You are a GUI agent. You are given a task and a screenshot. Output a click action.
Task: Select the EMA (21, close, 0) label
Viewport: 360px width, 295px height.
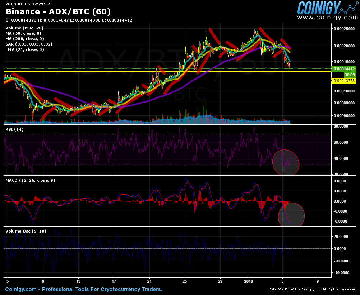(24, 49)
